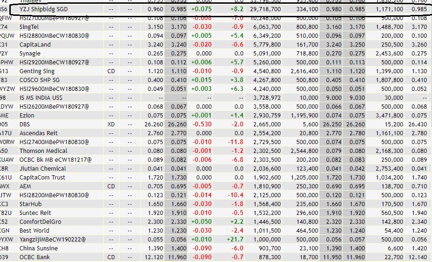Click the XD marker in the DBS row

point(111,124)
